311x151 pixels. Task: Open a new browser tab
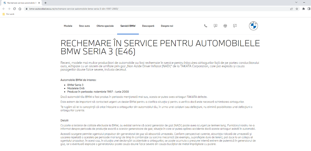tap(45, 3)
